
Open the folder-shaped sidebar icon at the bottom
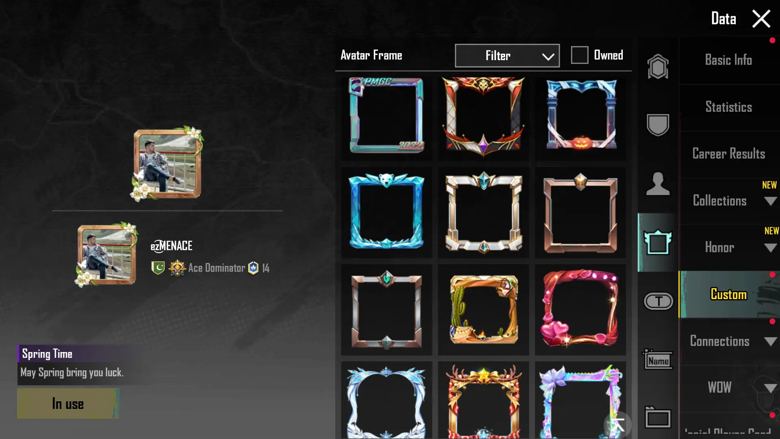click(x=658, y=417)
